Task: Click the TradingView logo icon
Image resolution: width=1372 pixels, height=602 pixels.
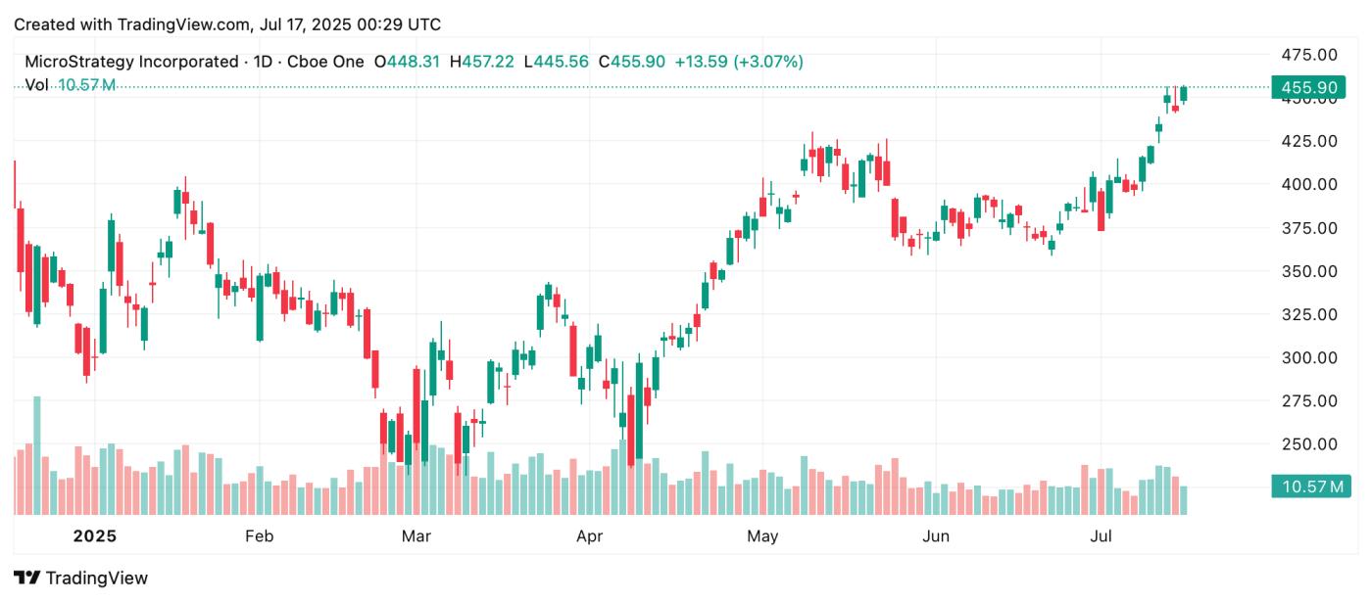Action: 27,578
